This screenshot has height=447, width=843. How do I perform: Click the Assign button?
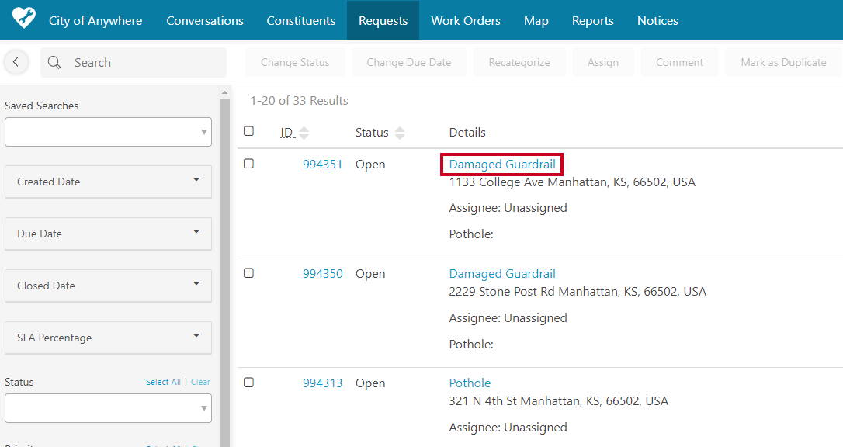click(x=602, y=62)
